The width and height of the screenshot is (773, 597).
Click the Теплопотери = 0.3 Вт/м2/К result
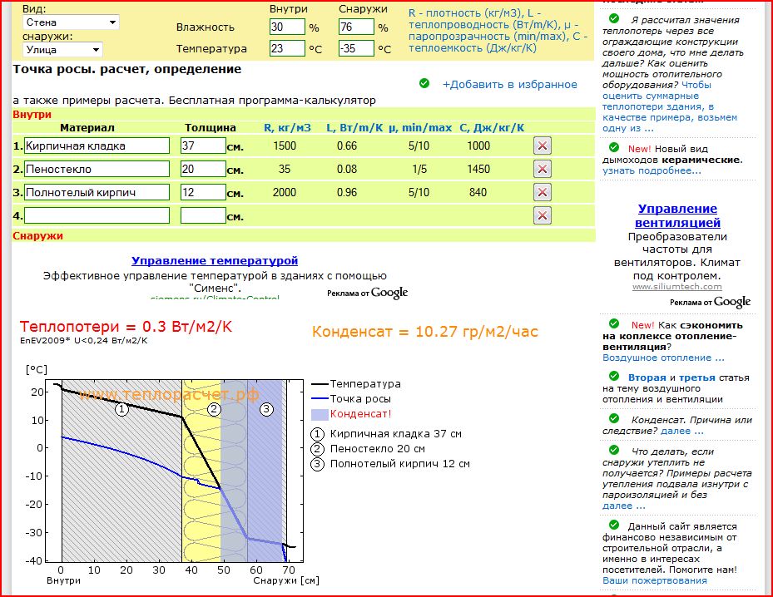pyautogui.click(x=126, y=327)
